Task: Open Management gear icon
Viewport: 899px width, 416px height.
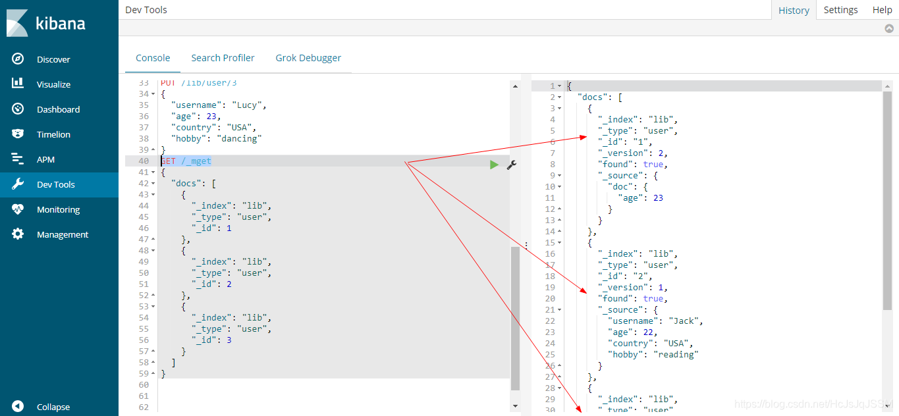Action: coord(18,234)
